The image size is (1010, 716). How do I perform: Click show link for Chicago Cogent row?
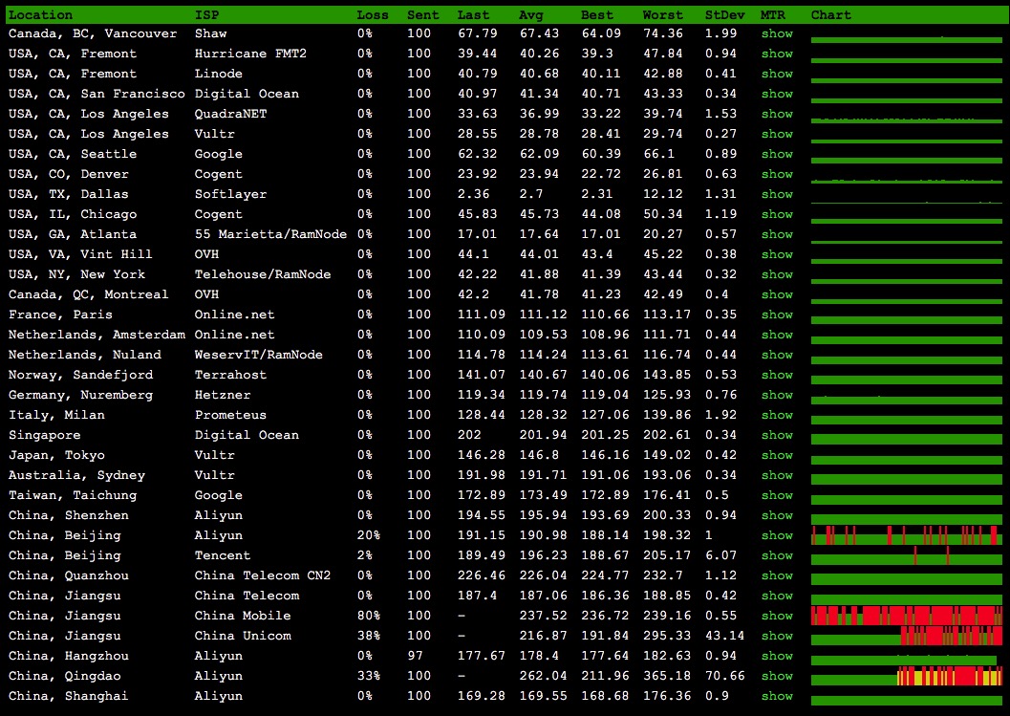tap(777, 214)
